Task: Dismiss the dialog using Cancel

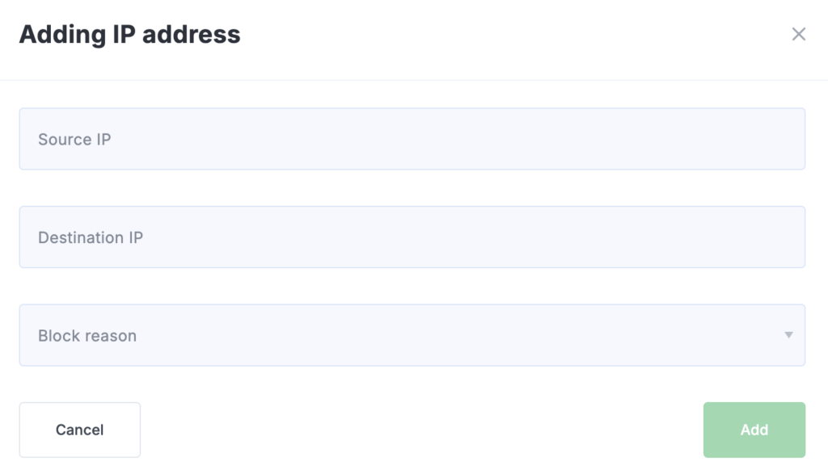Action: pyautogui.click(x=80, y=430)
